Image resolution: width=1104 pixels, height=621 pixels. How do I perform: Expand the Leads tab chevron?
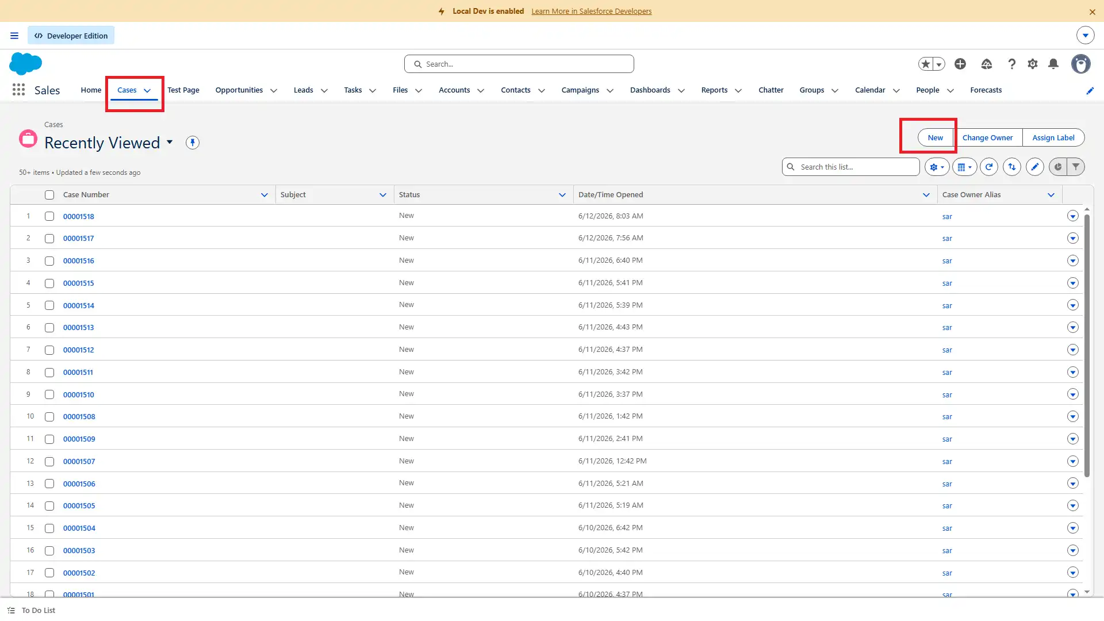coord(324,91)
